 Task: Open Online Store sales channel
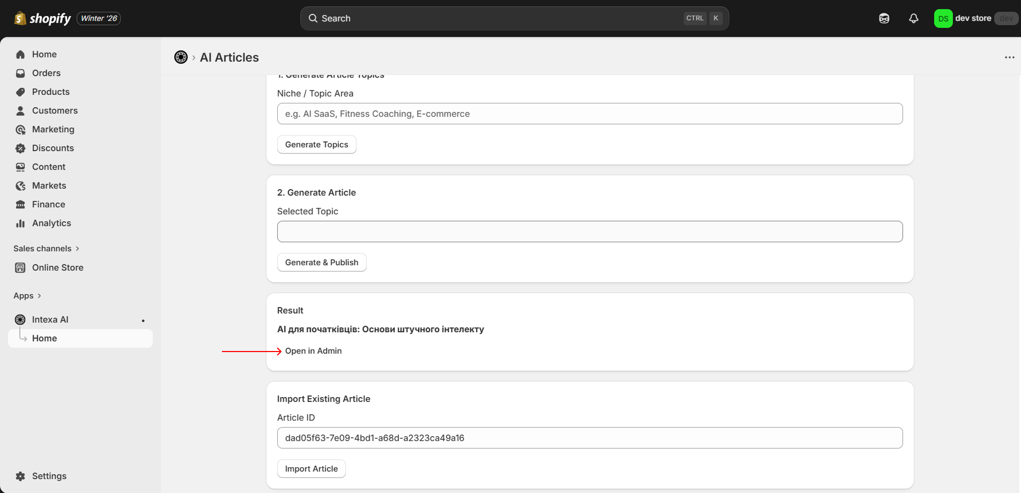(x=57, y=268)
